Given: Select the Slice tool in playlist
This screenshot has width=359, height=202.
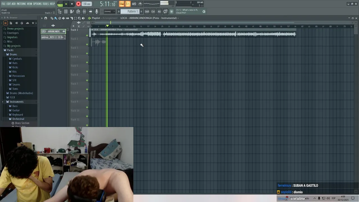Looking at the screenshot, I should (x=72, y=18).
